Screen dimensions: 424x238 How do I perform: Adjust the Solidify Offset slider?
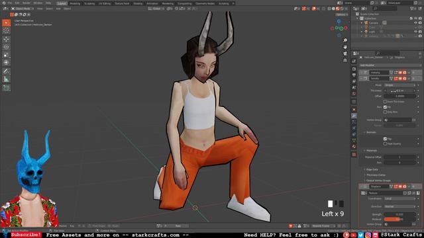pyautogui.click(x=399, y=96)
